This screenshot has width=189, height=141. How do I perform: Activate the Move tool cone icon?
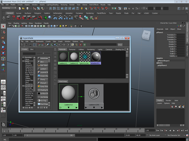[x=3, y=42]
